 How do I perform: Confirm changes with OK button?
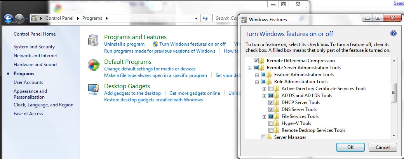tap(350, 147)
